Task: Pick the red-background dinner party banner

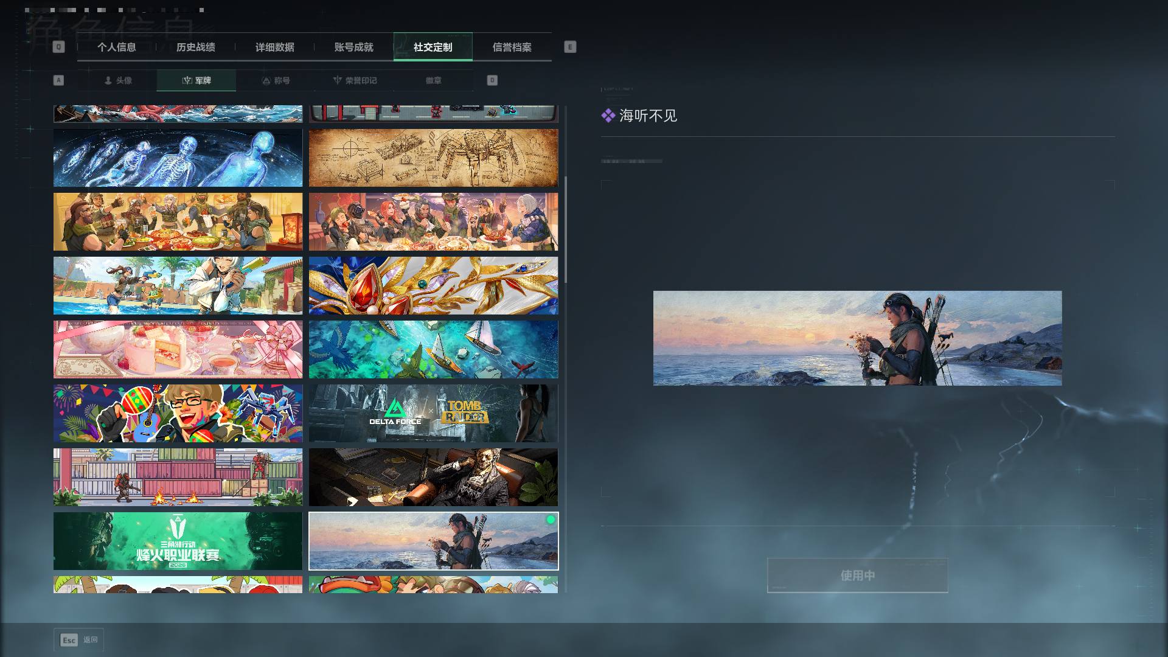Action: tap(433, 221)
